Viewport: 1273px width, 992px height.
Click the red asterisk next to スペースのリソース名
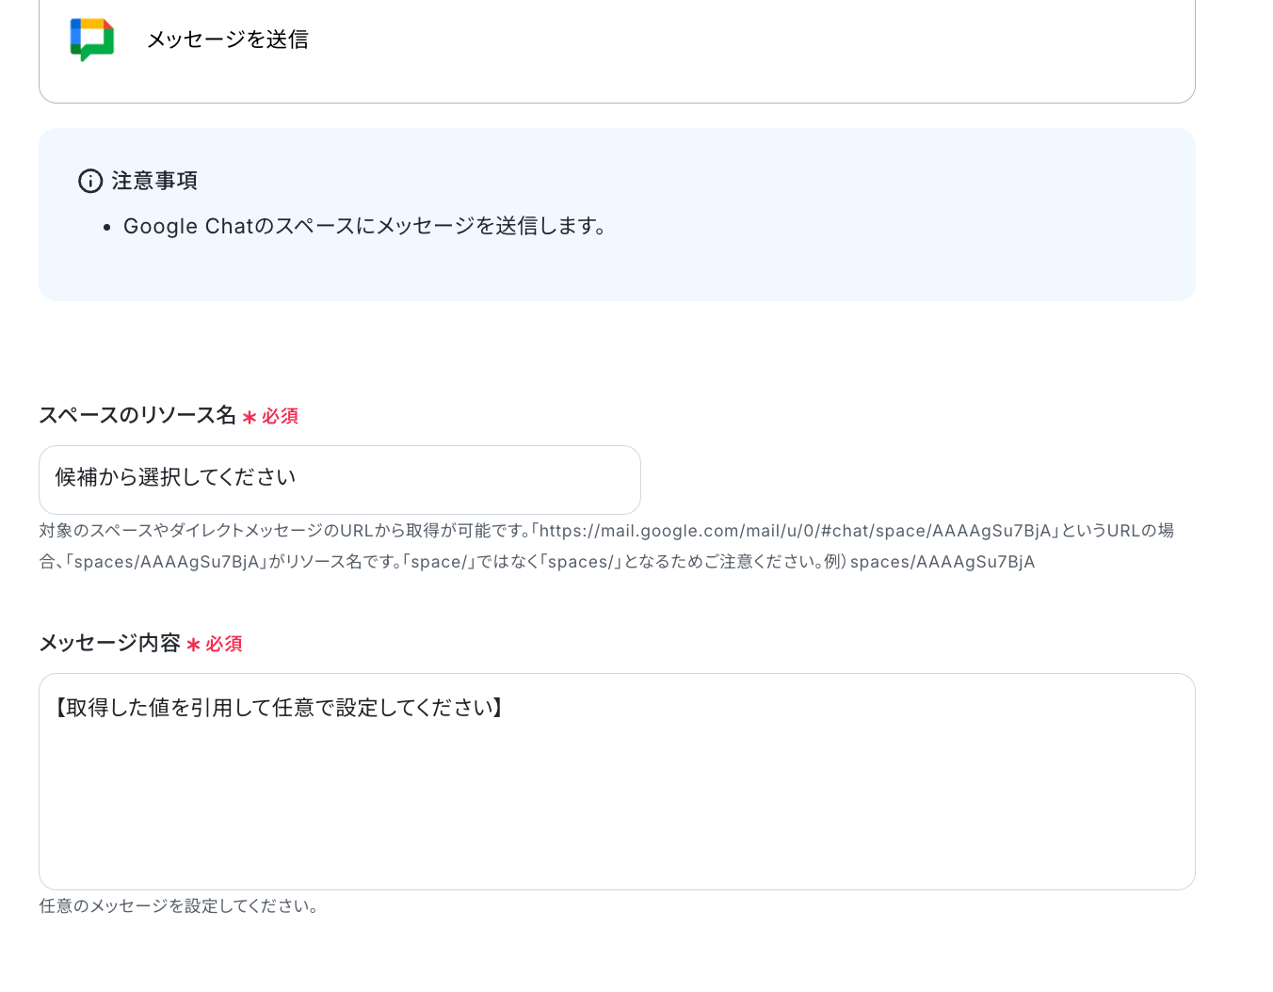250,417
